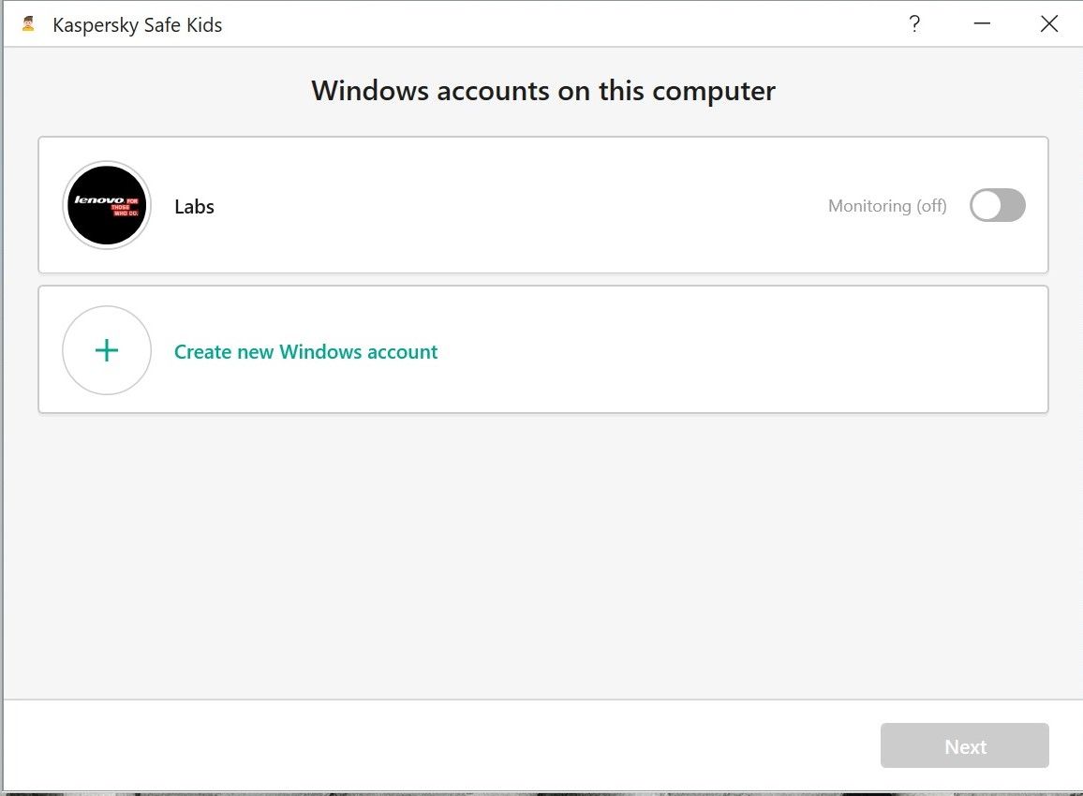Enable monitoring for the Labs account
The image size is (1083, 796).
[x=997, y=205]
